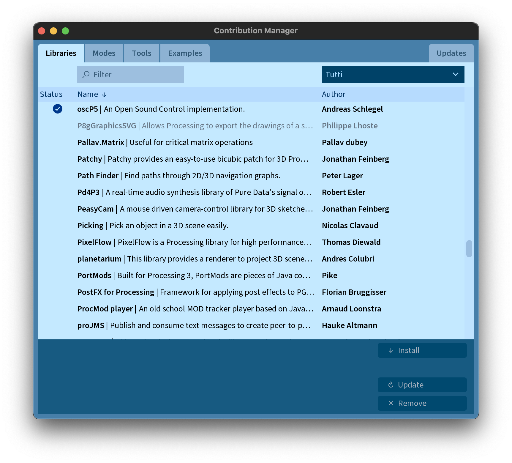Open the Tutti category dropdown
This screenshot has width=512, height=463.
coord(393,75)
